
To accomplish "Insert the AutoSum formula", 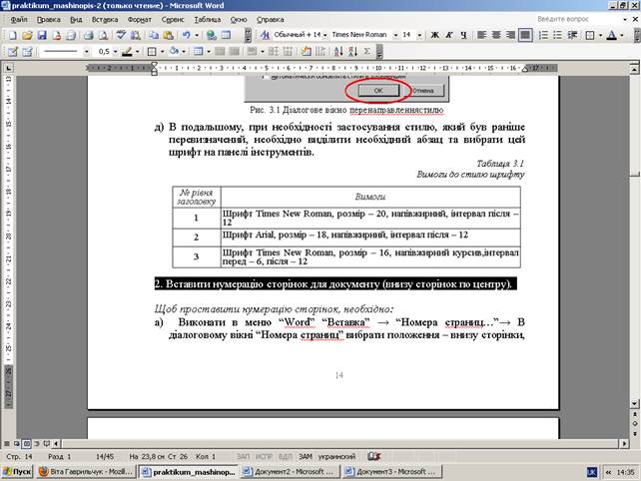I will (x=367, y=52).
